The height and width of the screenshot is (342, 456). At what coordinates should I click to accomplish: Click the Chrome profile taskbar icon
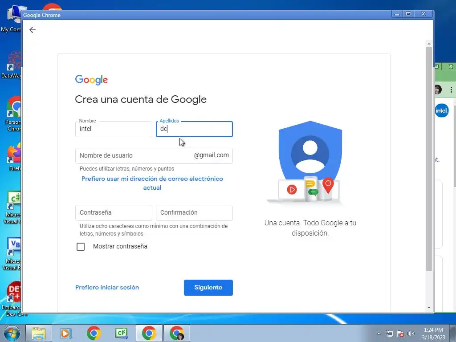point(177,333)
